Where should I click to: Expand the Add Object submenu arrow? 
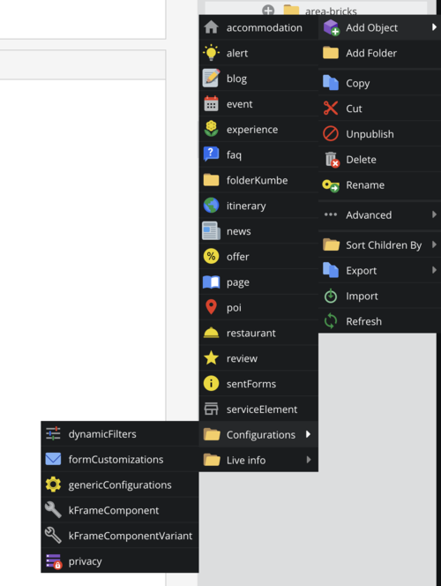[434, 26]
